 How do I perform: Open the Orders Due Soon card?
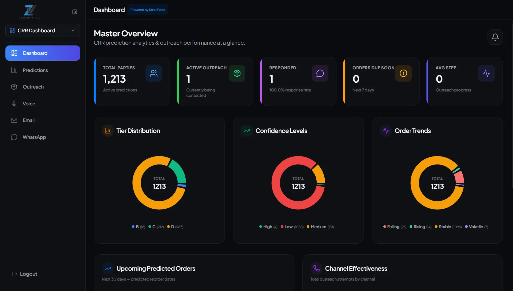[381, 81]
